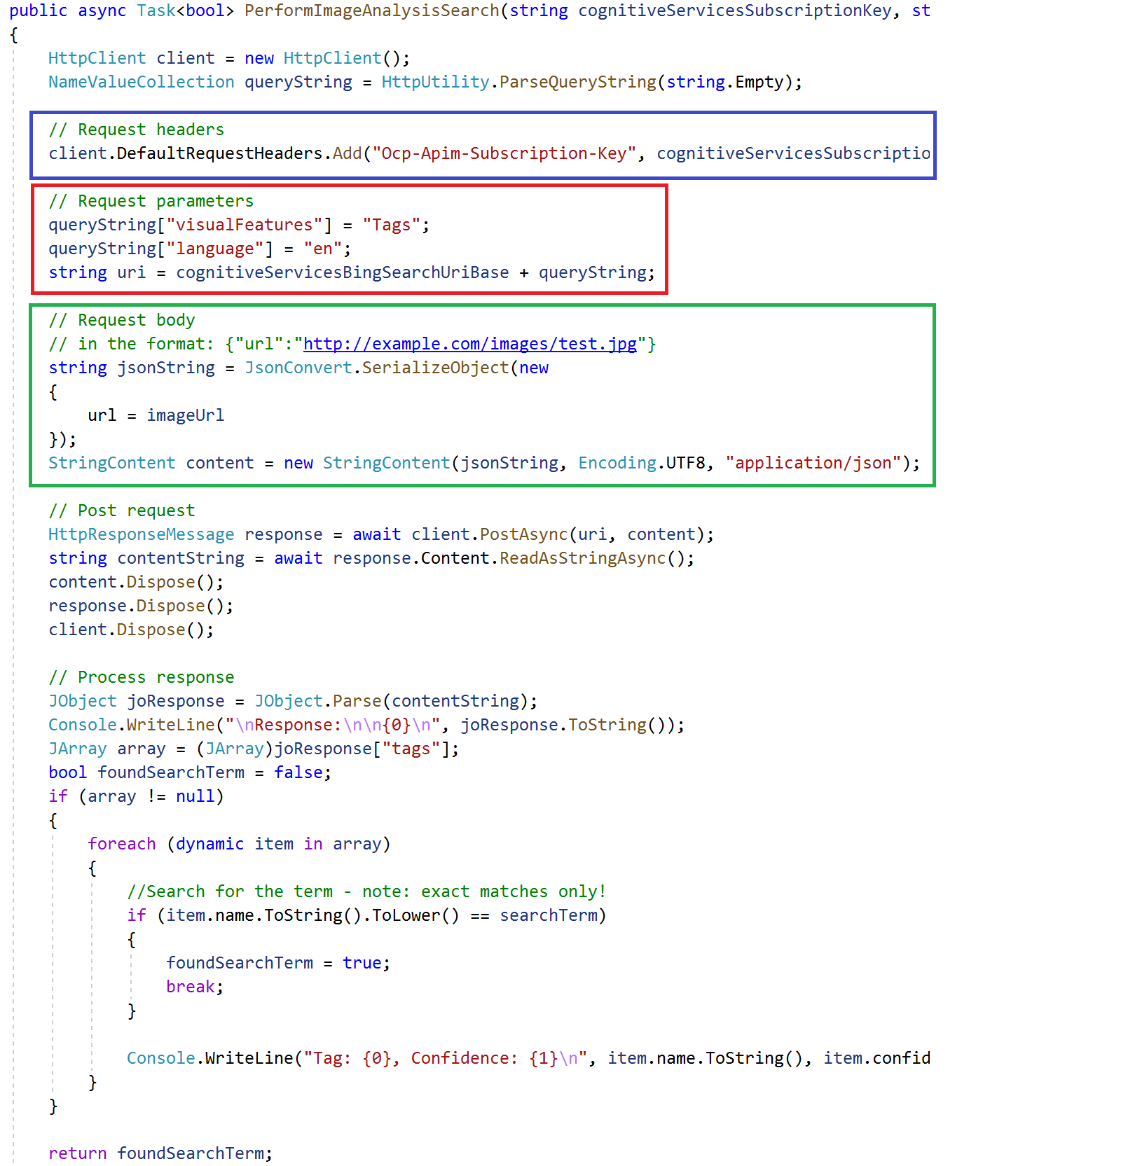The image size is (1121, 1166).
Task: Click the "Ocp-Apim-Subscription-Key" string literal
Action: pyautogui.click(x=504, y=153)
